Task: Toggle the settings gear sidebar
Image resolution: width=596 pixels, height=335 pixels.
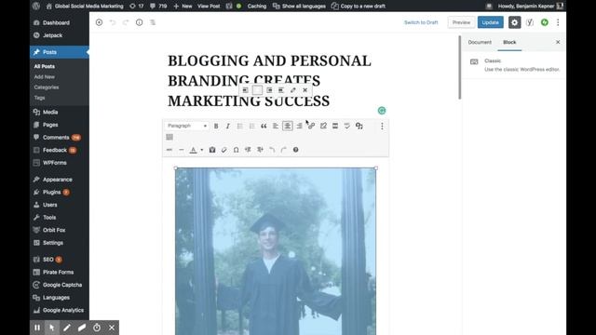Action: click(515, 22)
